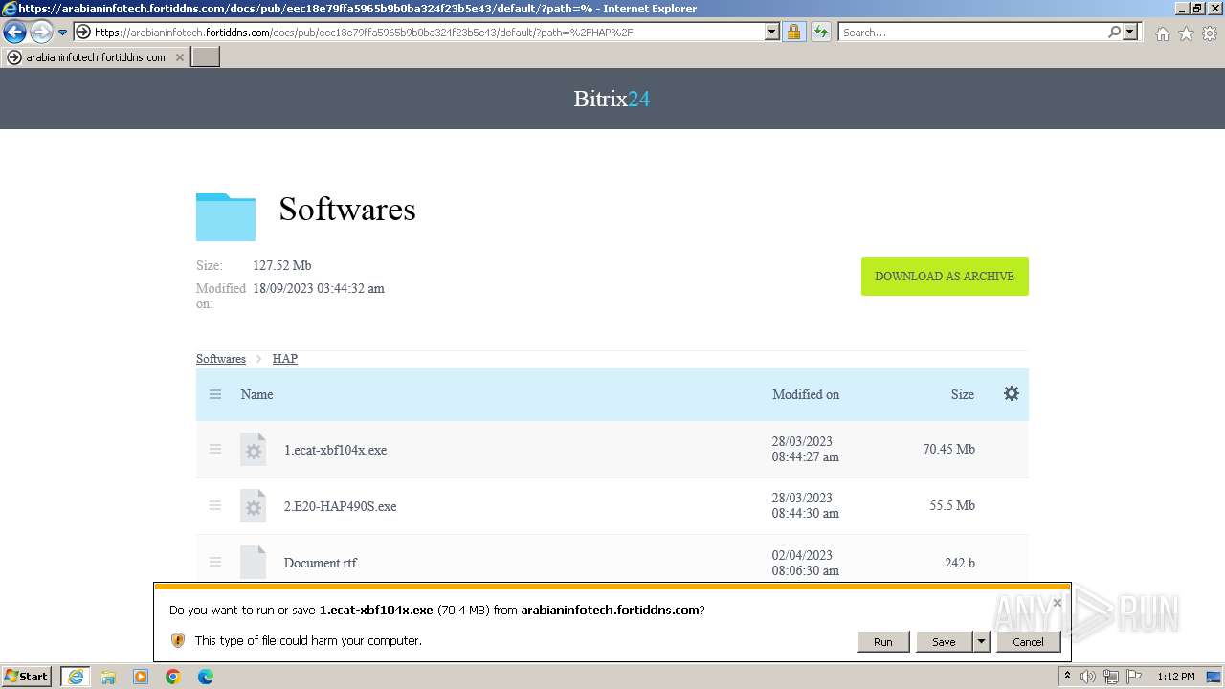Launch Chrome from the taskbar

coord(173,677)
